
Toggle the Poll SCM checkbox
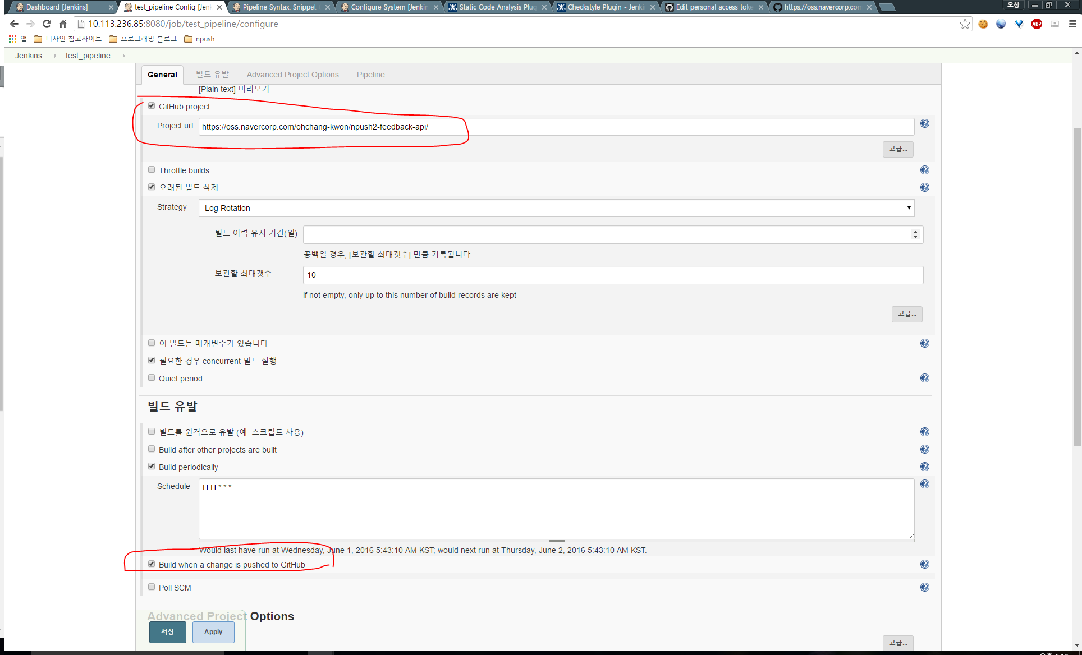click(152, 587)
